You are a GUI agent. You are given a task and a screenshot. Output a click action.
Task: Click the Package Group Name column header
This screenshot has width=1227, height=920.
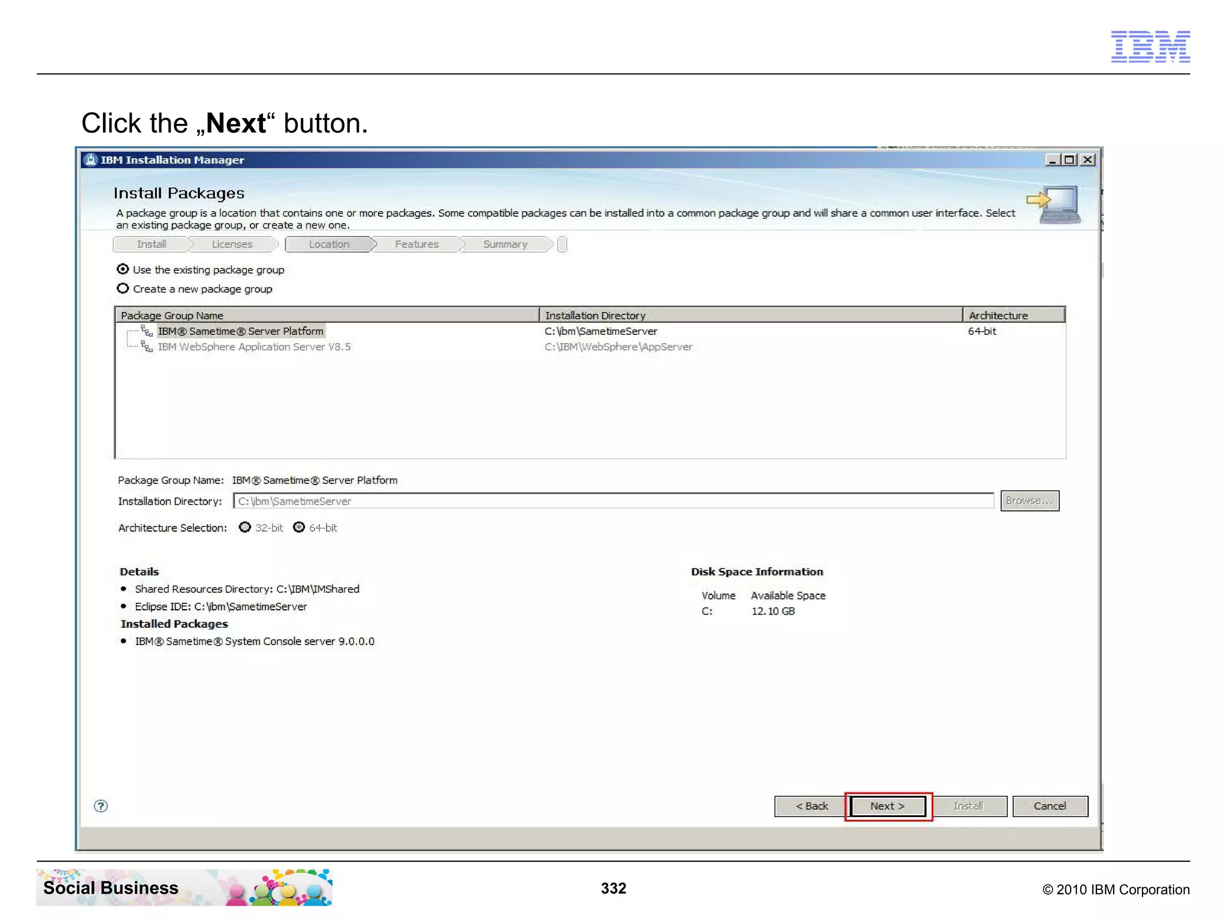pyautogui.click(x=328, y=315)
